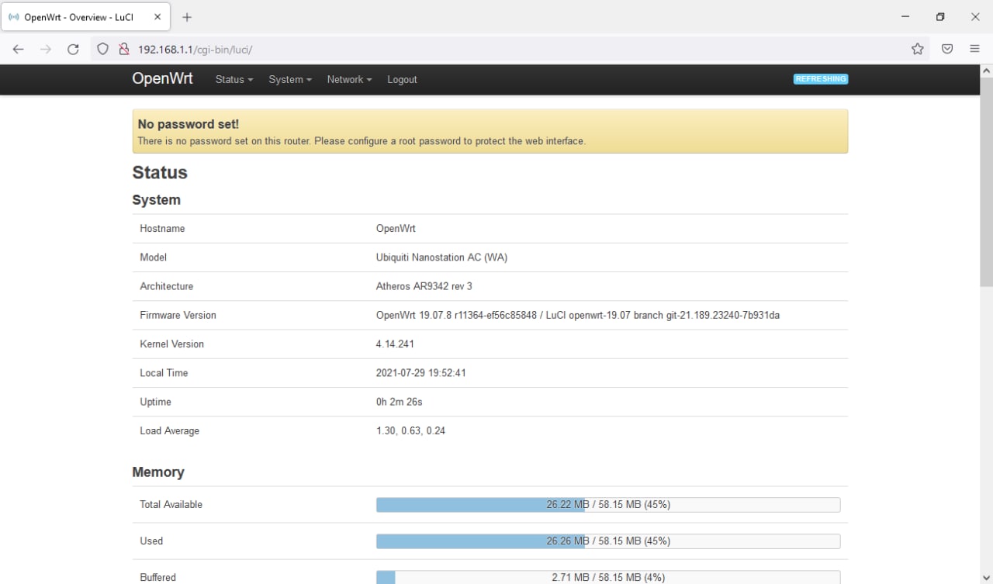993x584 pixels.
Task: Click the vertical scrollbar thumb
Action: (986, 182)
